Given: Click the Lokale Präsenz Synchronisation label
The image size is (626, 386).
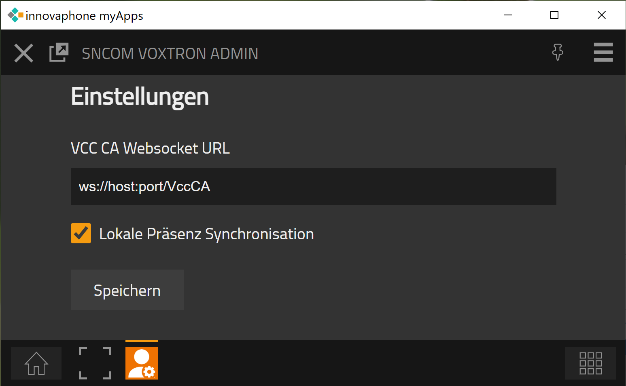Looking at the screenshot, I should point(206,234).
